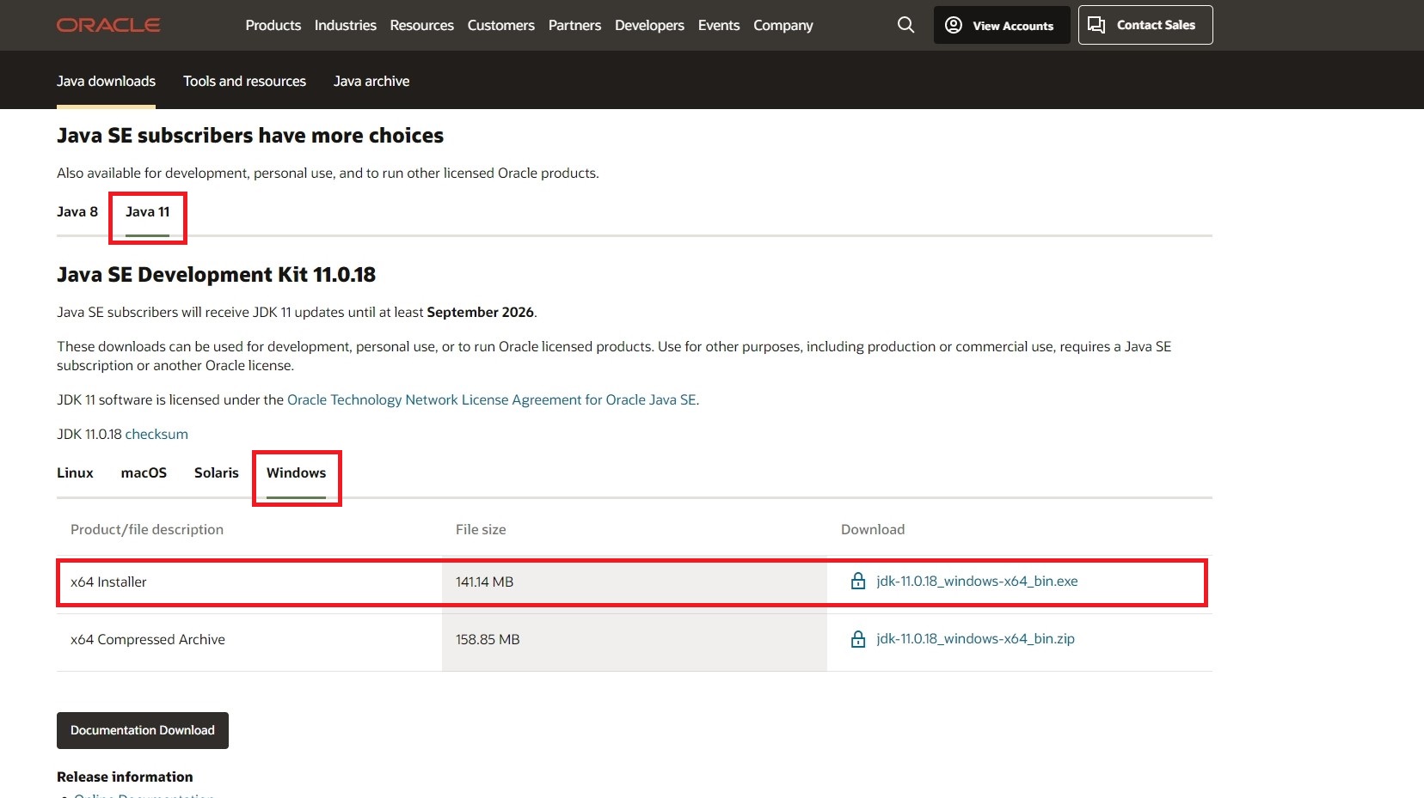Screen dimensions: 1424x798
Task: Open the Oracle Technology Network License Agreement link
Action: tap(491, 399)
